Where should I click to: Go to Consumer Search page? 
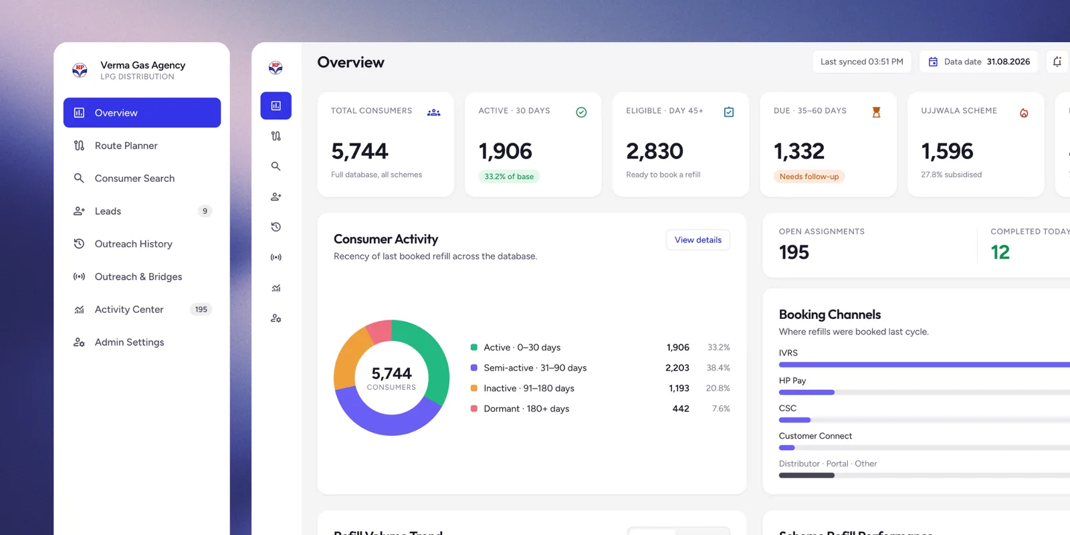142,178
